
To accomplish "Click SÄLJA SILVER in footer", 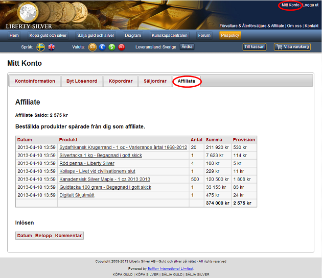I will pyautogui.click(x=197, y=274).
